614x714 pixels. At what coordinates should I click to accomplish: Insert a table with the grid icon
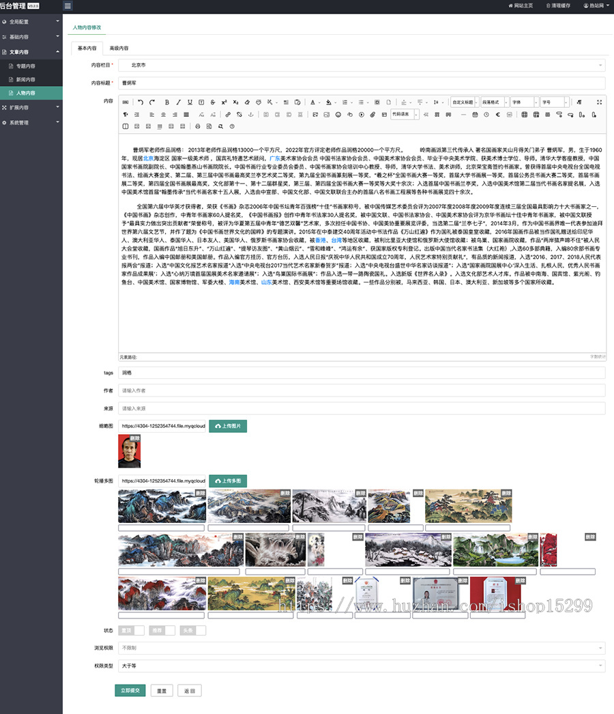525,115
